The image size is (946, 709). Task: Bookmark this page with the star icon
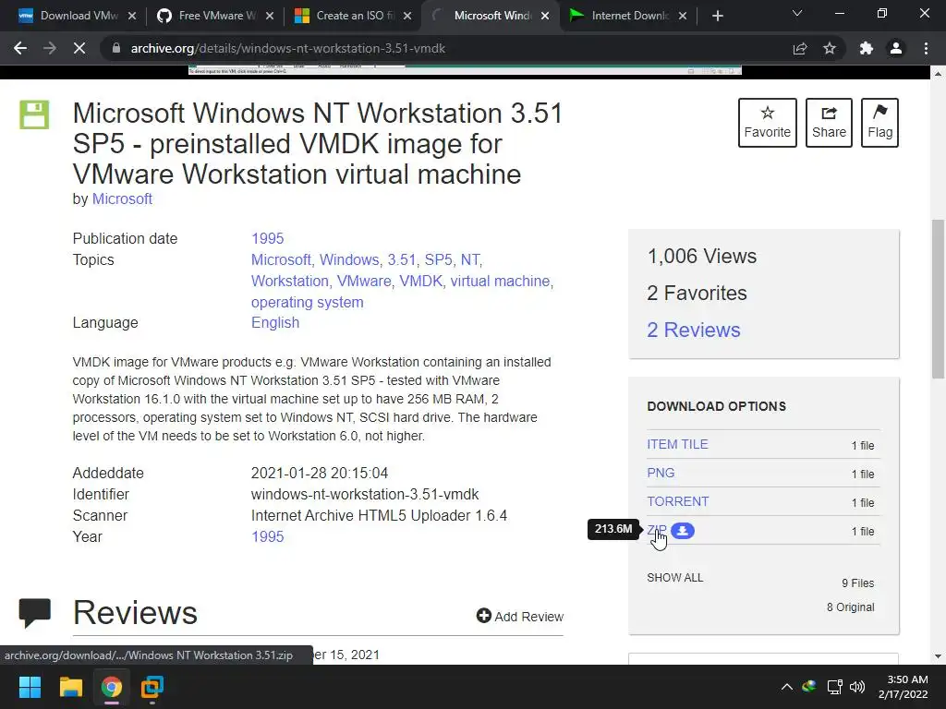830,48
